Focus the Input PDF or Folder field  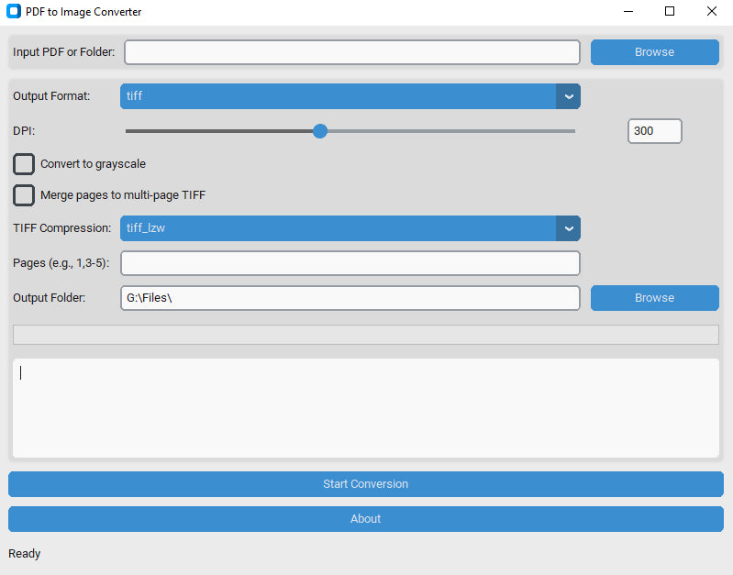click(352, 52)
